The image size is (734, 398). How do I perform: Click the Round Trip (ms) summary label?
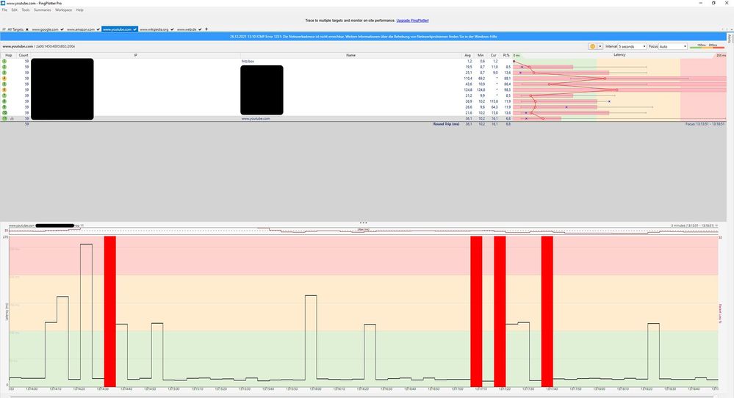pyautogui.click(x=446, y=124)
